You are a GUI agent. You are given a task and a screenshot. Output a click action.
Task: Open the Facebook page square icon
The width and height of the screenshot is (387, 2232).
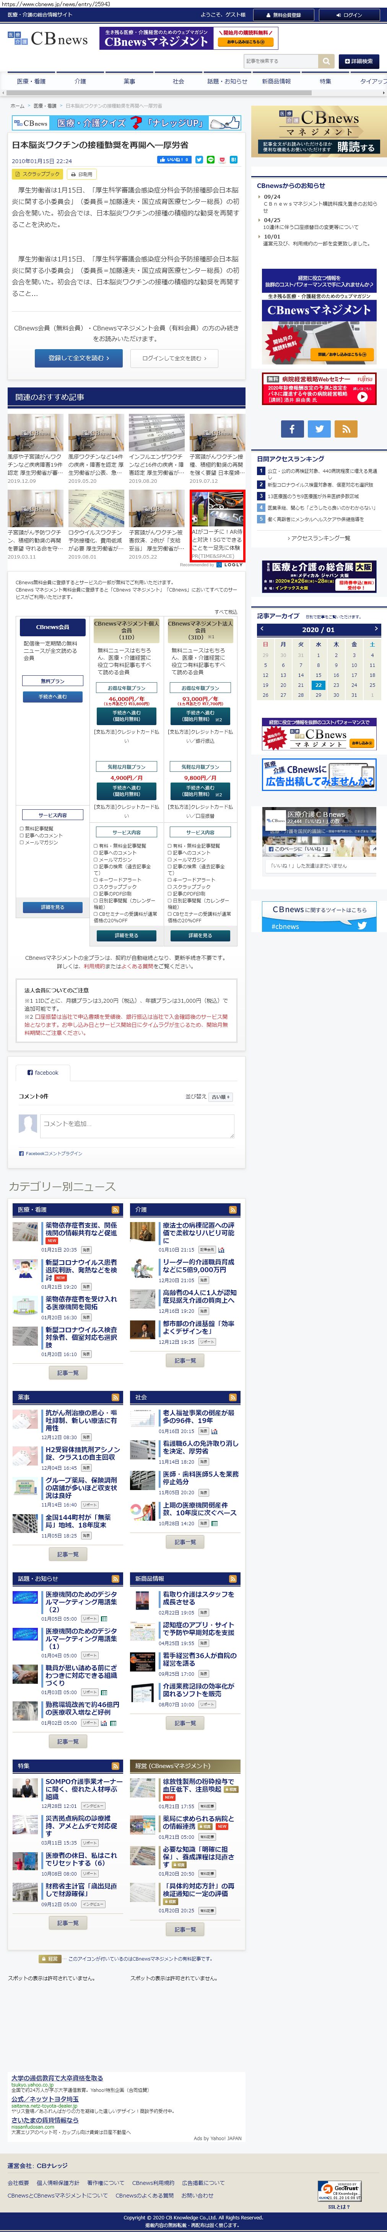[x=292, y=428]
